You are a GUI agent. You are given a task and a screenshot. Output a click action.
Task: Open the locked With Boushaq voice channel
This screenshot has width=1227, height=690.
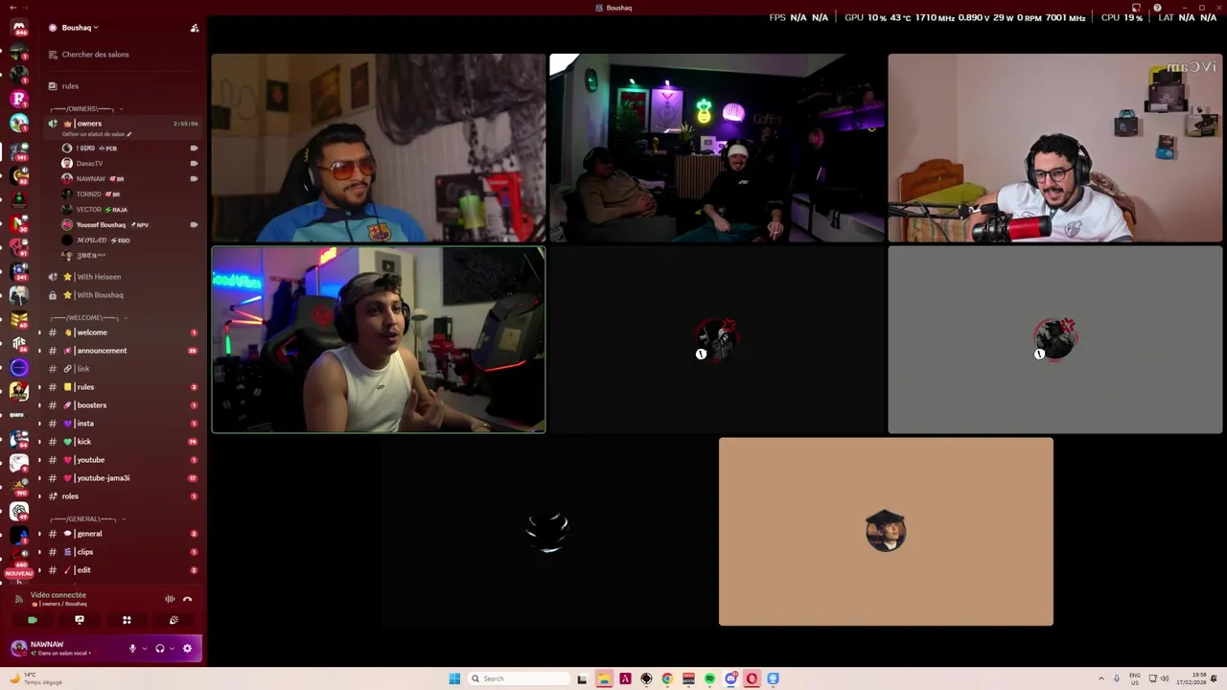(123, 295)
